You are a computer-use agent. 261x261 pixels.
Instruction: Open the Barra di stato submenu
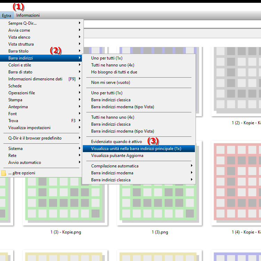click(41, 72)
